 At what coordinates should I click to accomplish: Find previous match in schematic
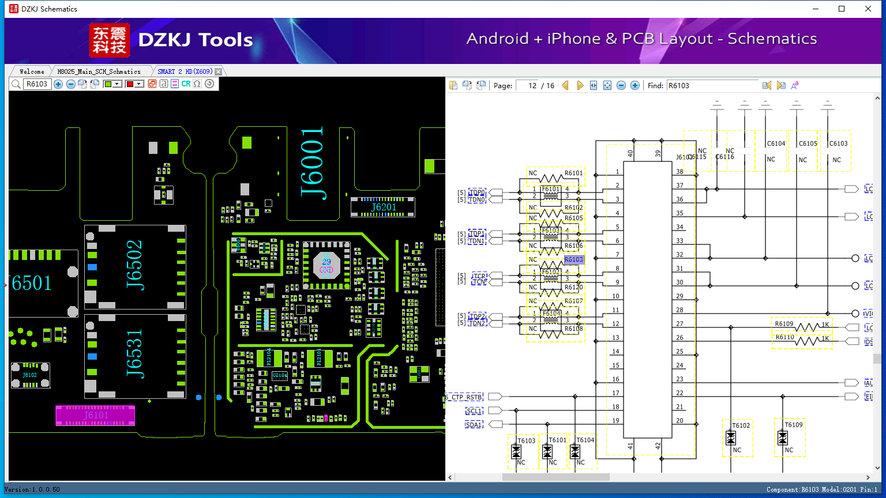pyautogui.click(x=767, y=85)
